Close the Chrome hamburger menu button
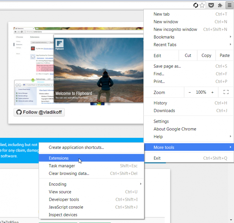Image resolution: width=234 pixels, height=223 pixels. (x=230, y=5)
